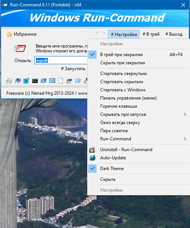Open Горячие клавиши settings
The image size is (190, 228).
(139, 106)
